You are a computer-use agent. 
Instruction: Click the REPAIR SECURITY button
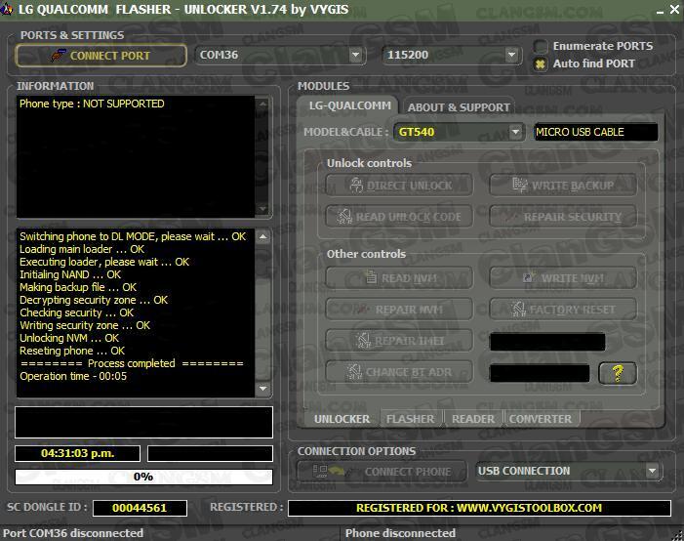[563, 216]
